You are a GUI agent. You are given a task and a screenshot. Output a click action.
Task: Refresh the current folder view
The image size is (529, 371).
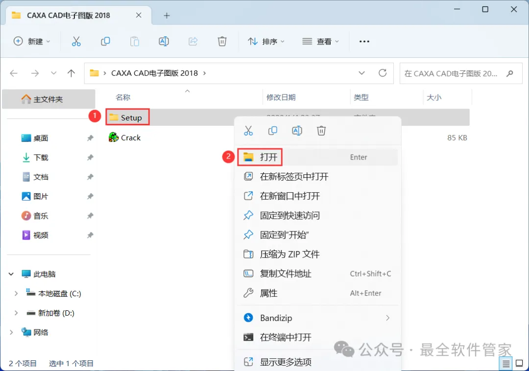382,73
